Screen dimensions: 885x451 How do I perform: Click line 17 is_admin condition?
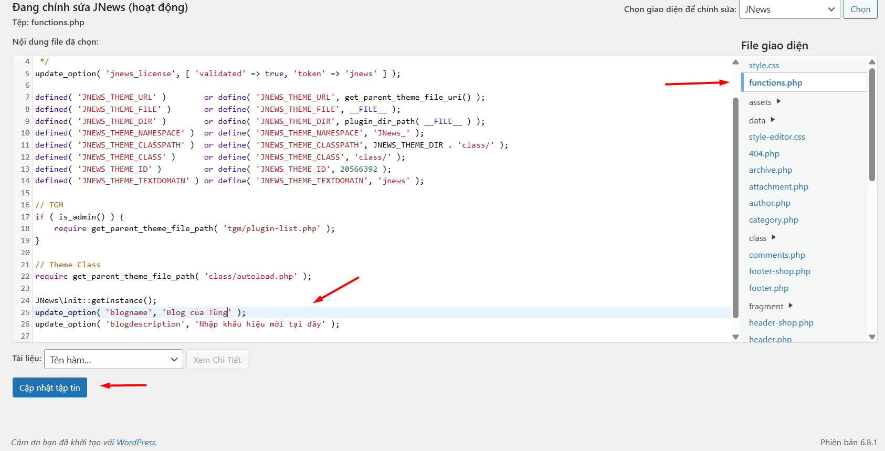pos(79,217)
